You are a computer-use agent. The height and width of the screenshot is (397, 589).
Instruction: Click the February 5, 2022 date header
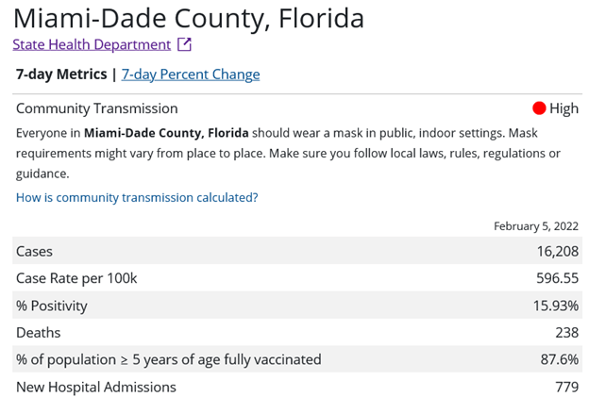pyautogui.click(x=536, y=226)
